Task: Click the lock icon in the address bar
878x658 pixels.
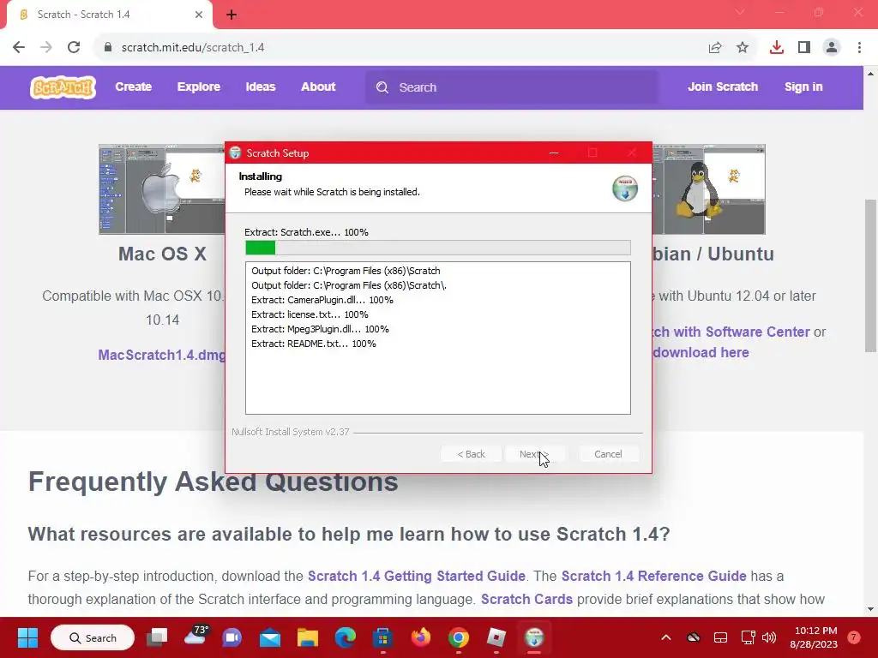Action: (x=108, y=48)
